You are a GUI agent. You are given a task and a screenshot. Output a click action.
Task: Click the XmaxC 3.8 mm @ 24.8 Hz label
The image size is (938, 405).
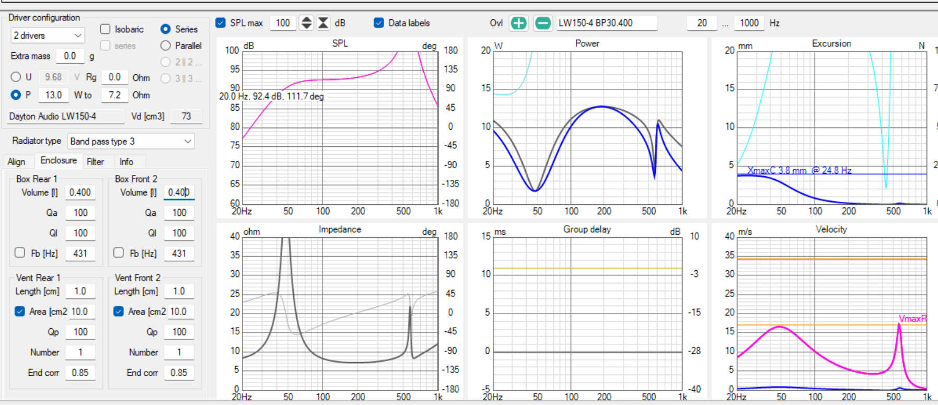pyautogui.click(x=799, y=170)
